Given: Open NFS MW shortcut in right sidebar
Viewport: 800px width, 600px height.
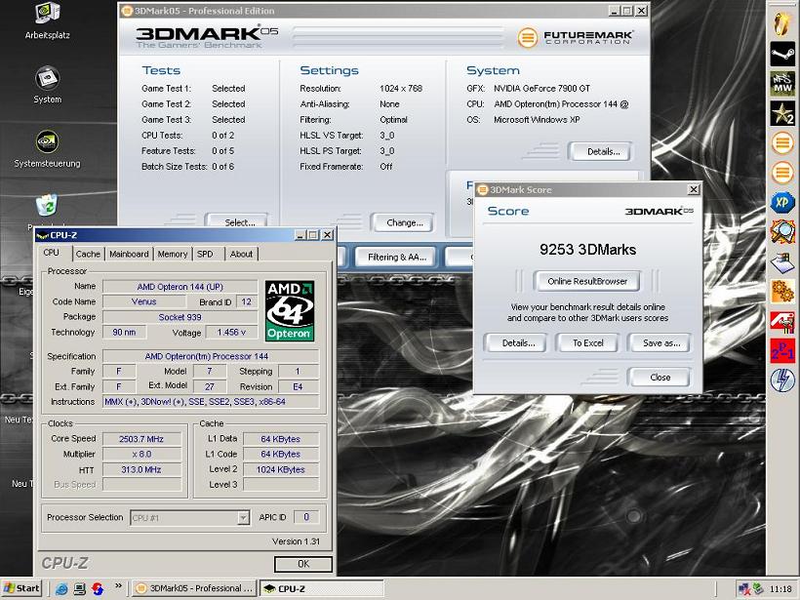Looking at the screenshot, I should click(x=782, y=84).
